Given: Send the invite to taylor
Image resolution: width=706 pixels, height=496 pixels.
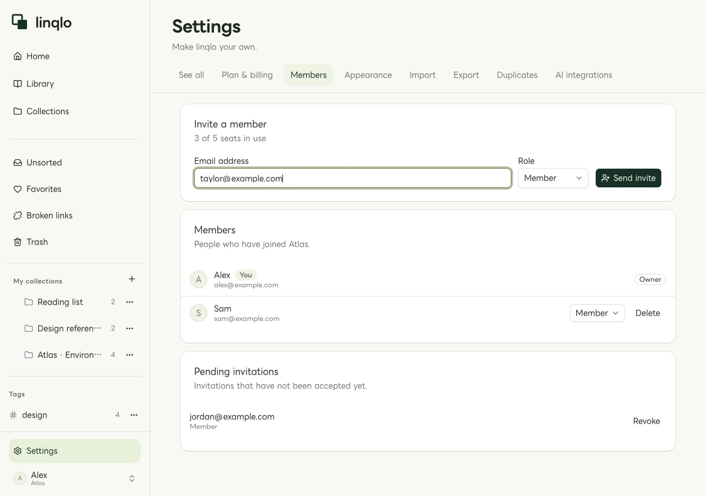Looking at the screenshot, I should (x=628, y=178).
